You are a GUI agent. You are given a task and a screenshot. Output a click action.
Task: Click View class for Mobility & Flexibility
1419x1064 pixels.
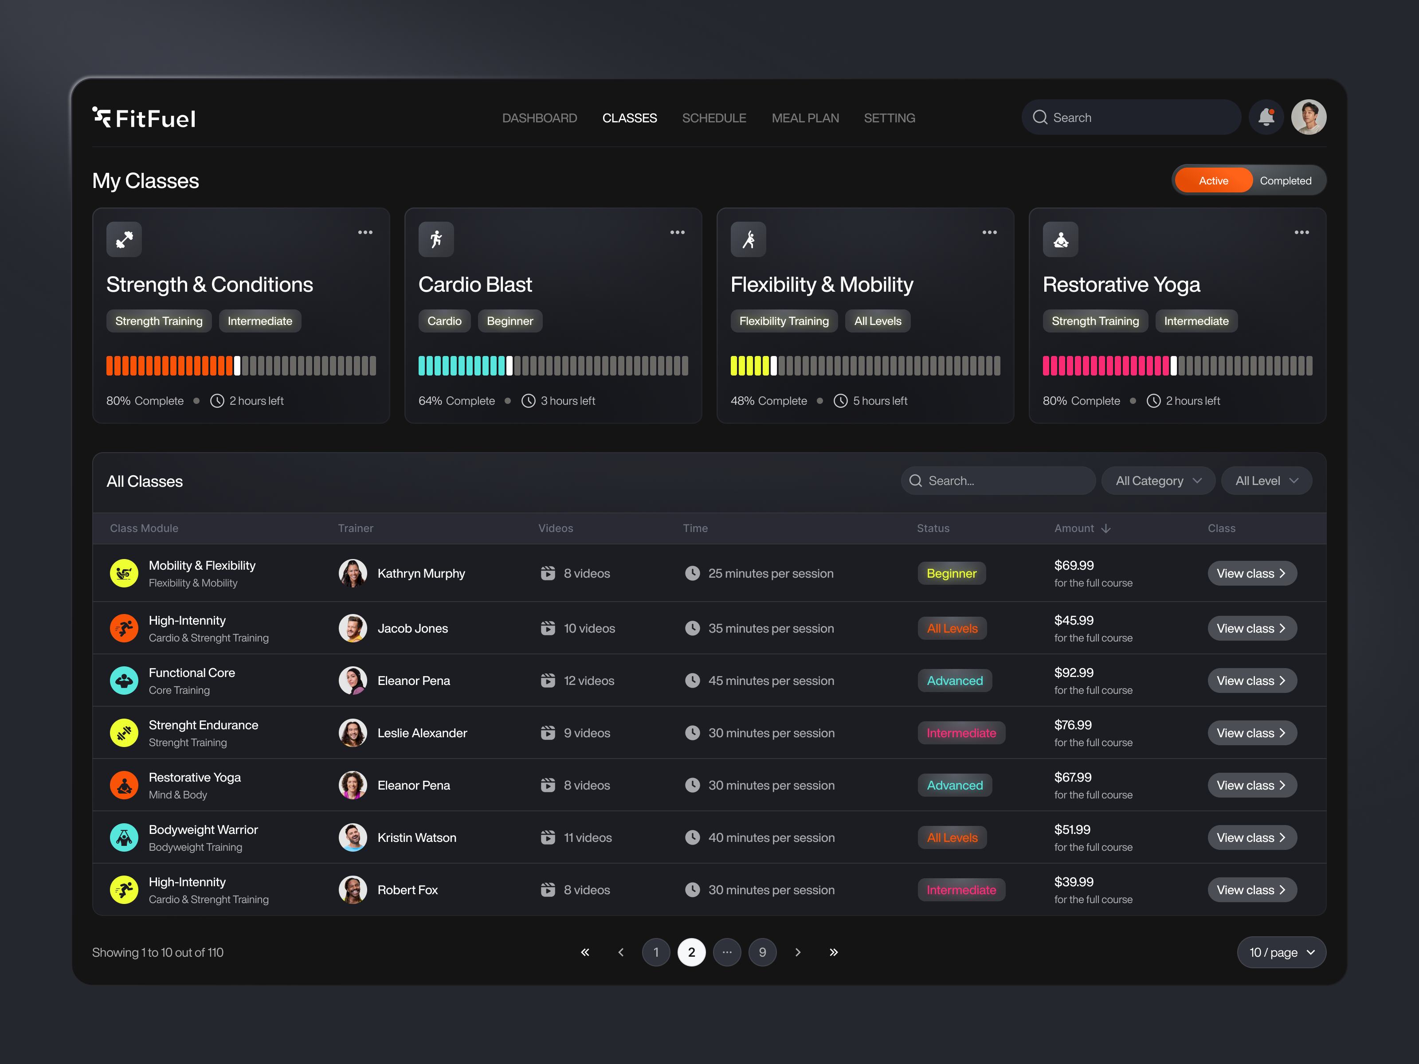pyautogui.click(x=1251, y=573)
